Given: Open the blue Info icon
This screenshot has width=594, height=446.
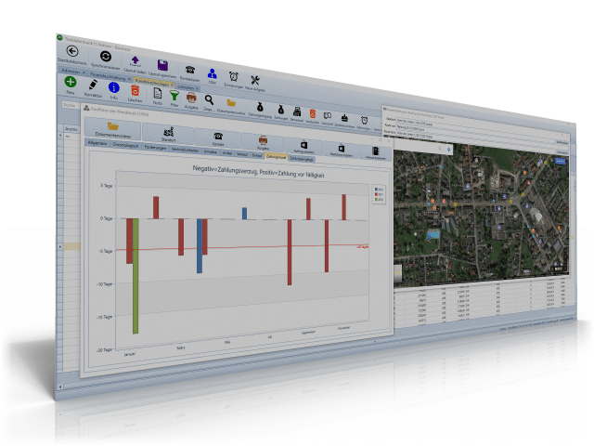Looking at the screenshot, I should (x=113, y=88).
